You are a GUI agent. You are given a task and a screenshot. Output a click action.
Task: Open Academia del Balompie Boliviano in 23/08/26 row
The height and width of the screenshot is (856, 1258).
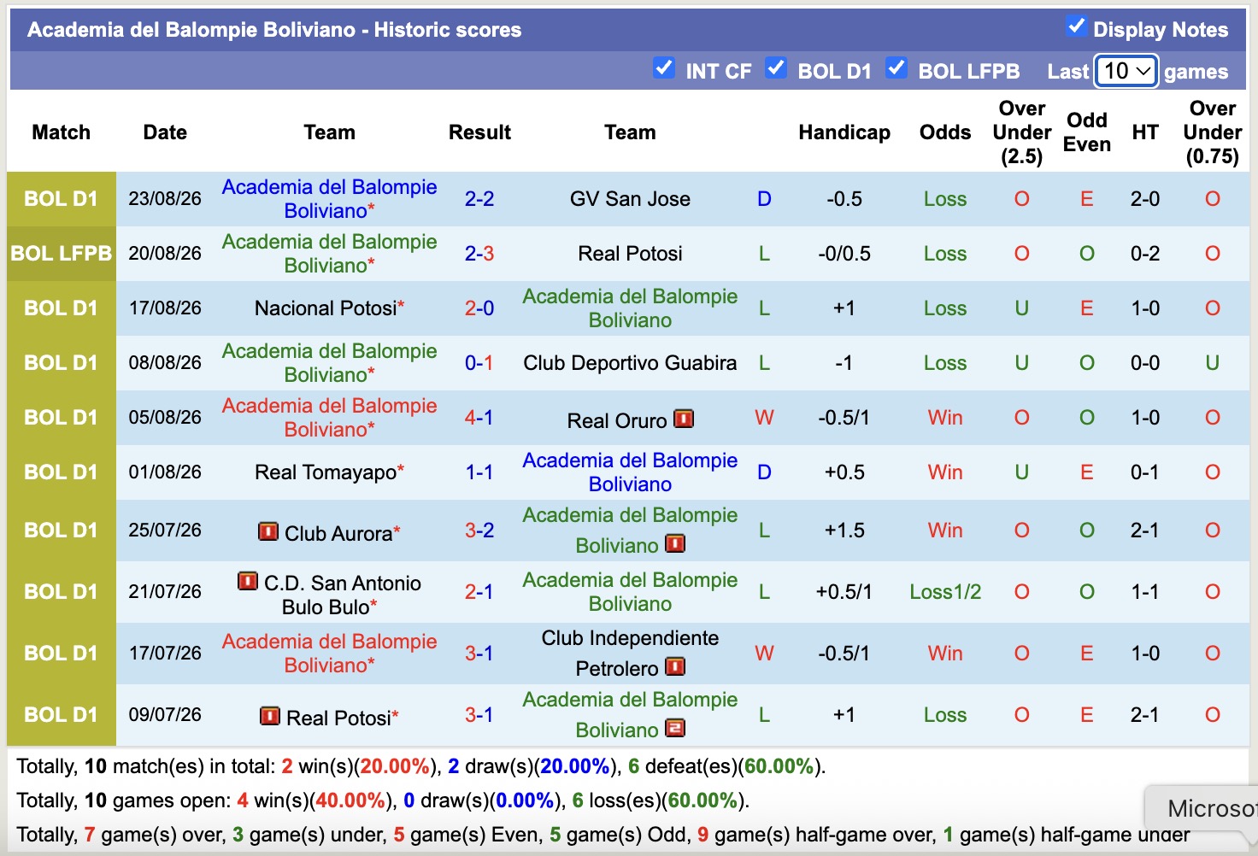click(330, 199)
